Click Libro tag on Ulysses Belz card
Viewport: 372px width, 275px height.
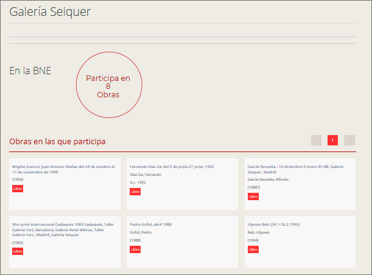coord(253,249)
